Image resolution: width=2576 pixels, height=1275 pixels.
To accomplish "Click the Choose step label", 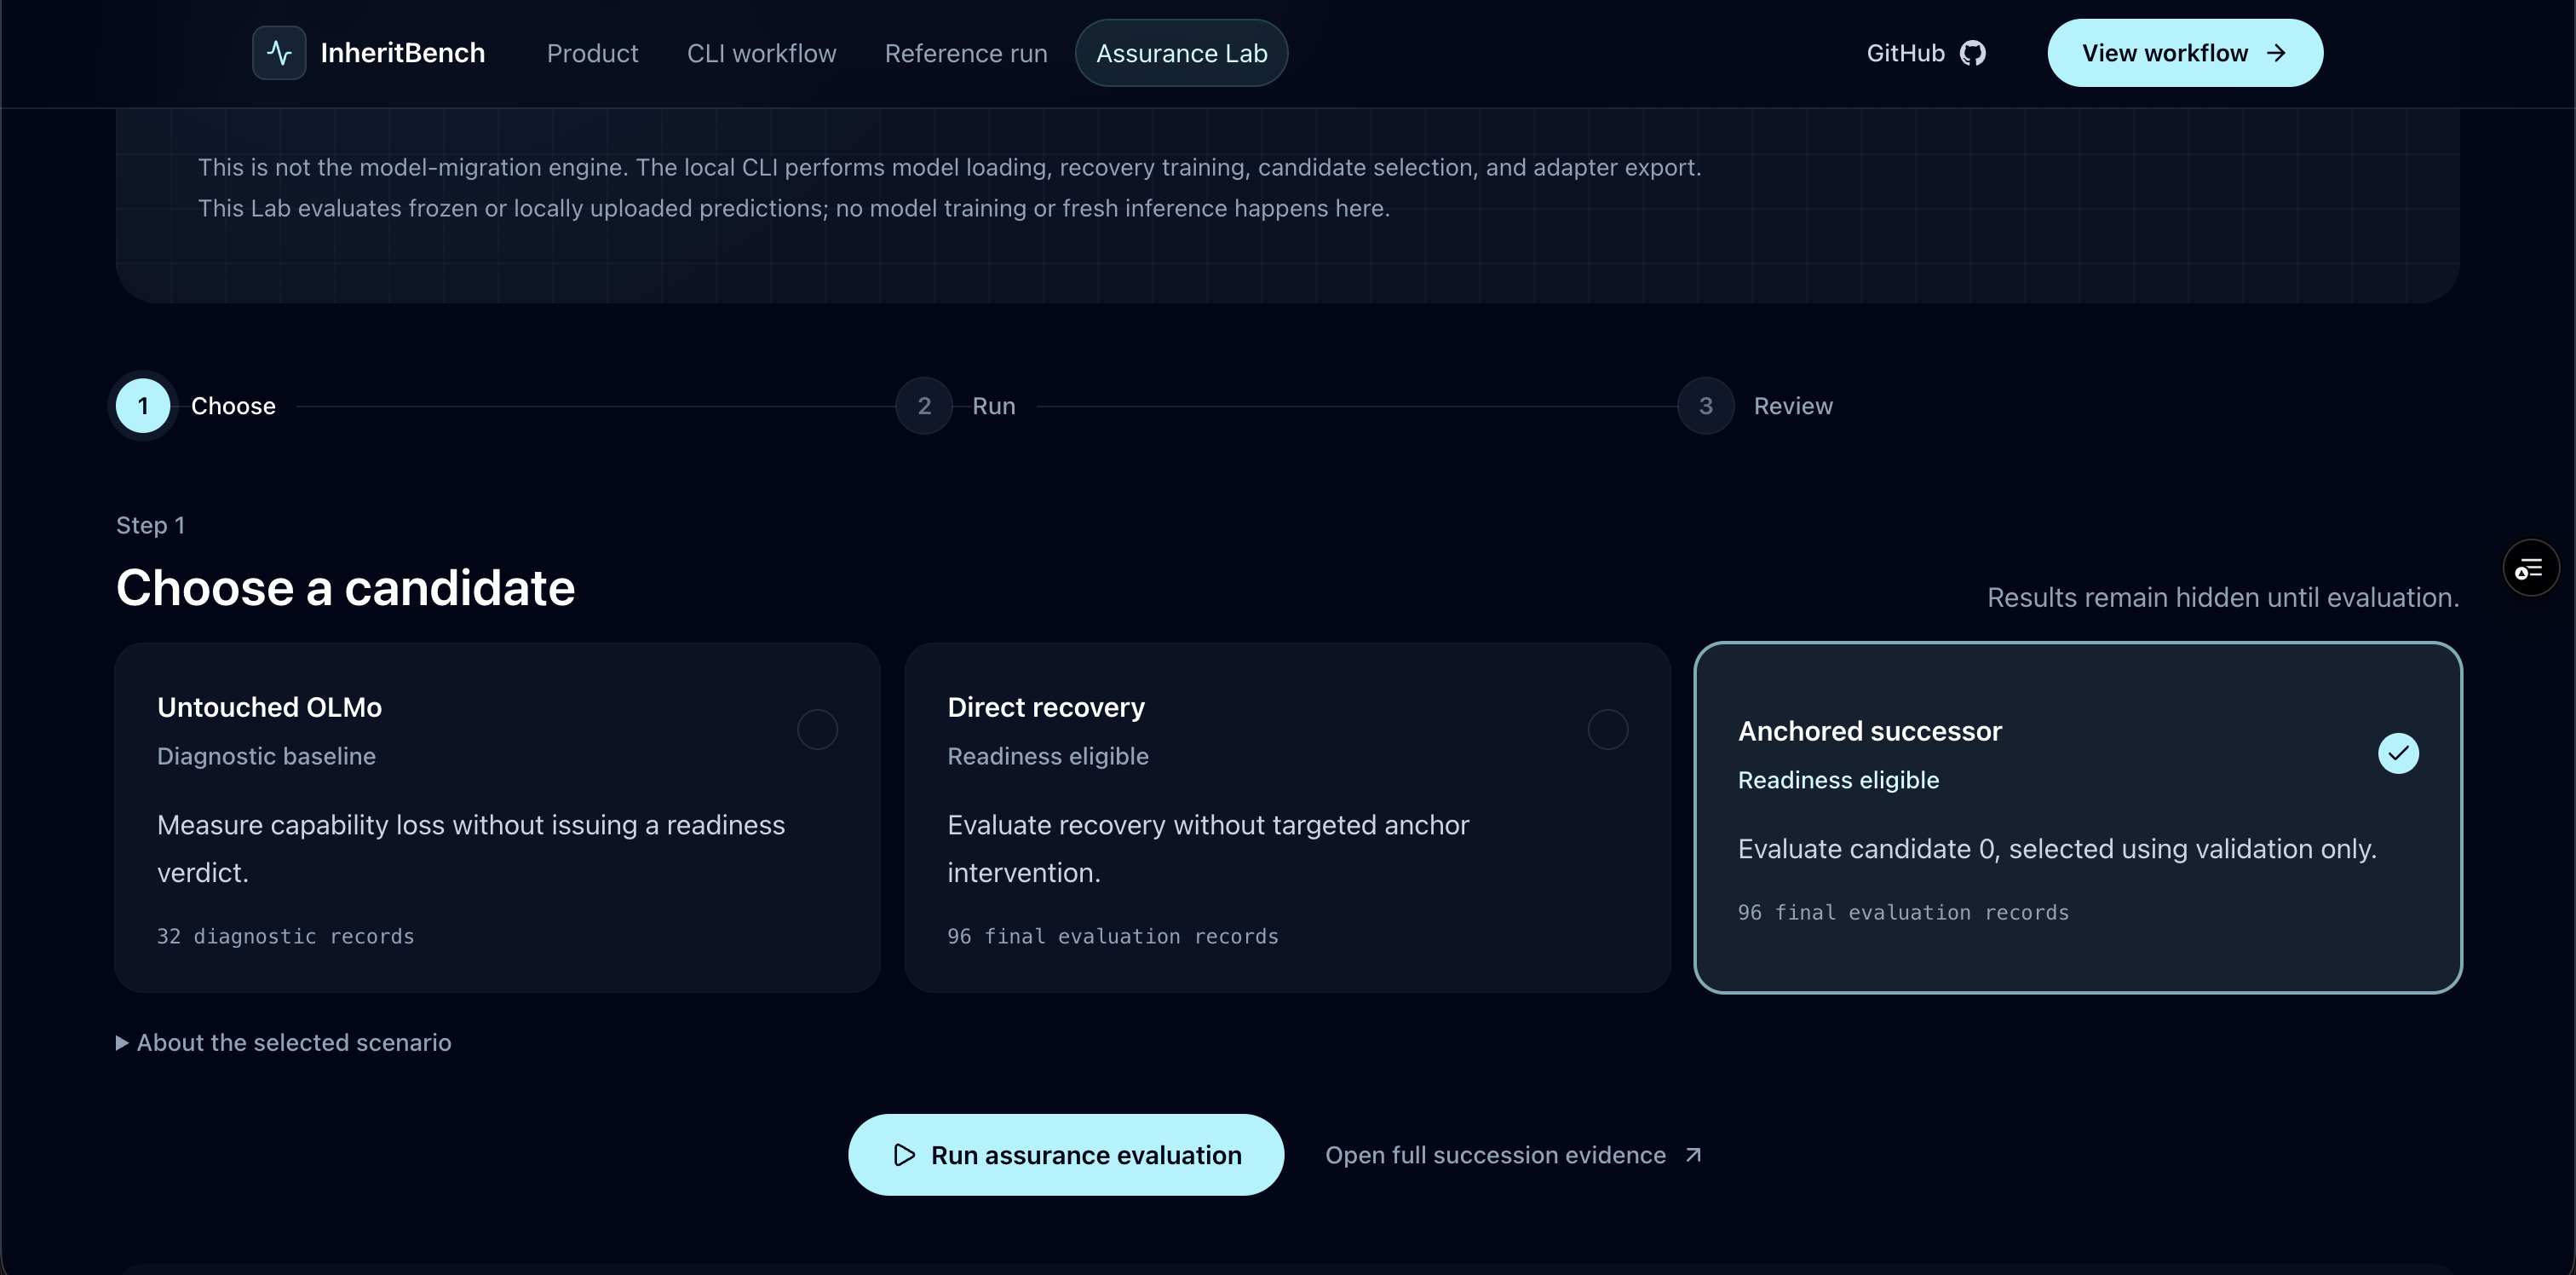I will click(233, 407).
